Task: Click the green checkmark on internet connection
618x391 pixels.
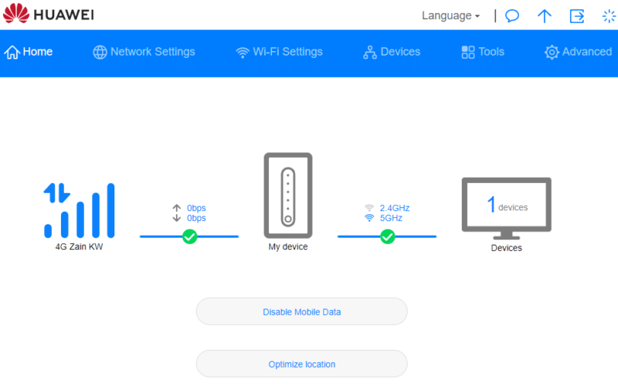Action: pyautogui.click(x=189, y=236)
